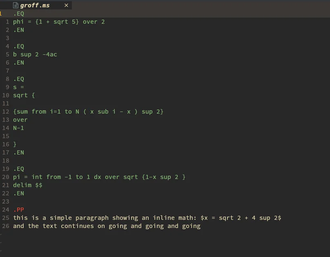Click the line starting with 'pi = int'
Image resolution: width=330 pixels, height=257 pixels.
coord(99,177)
